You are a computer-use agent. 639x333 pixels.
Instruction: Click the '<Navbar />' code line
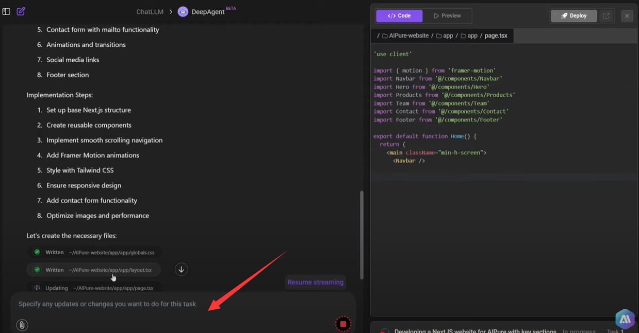[x=409, y=161]
